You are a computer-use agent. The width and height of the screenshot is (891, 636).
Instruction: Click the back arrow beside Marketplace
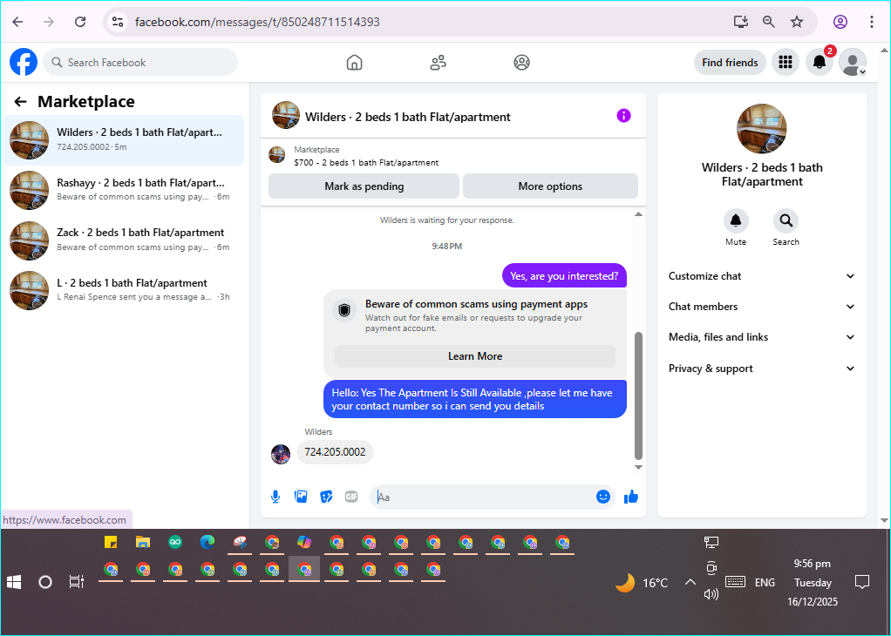pos(20,102)
